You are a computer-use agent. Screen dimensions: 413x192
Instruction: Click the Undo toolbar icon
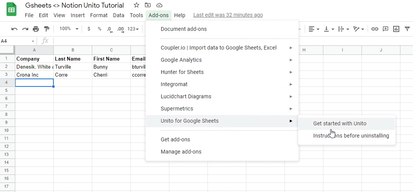point(14,29)
